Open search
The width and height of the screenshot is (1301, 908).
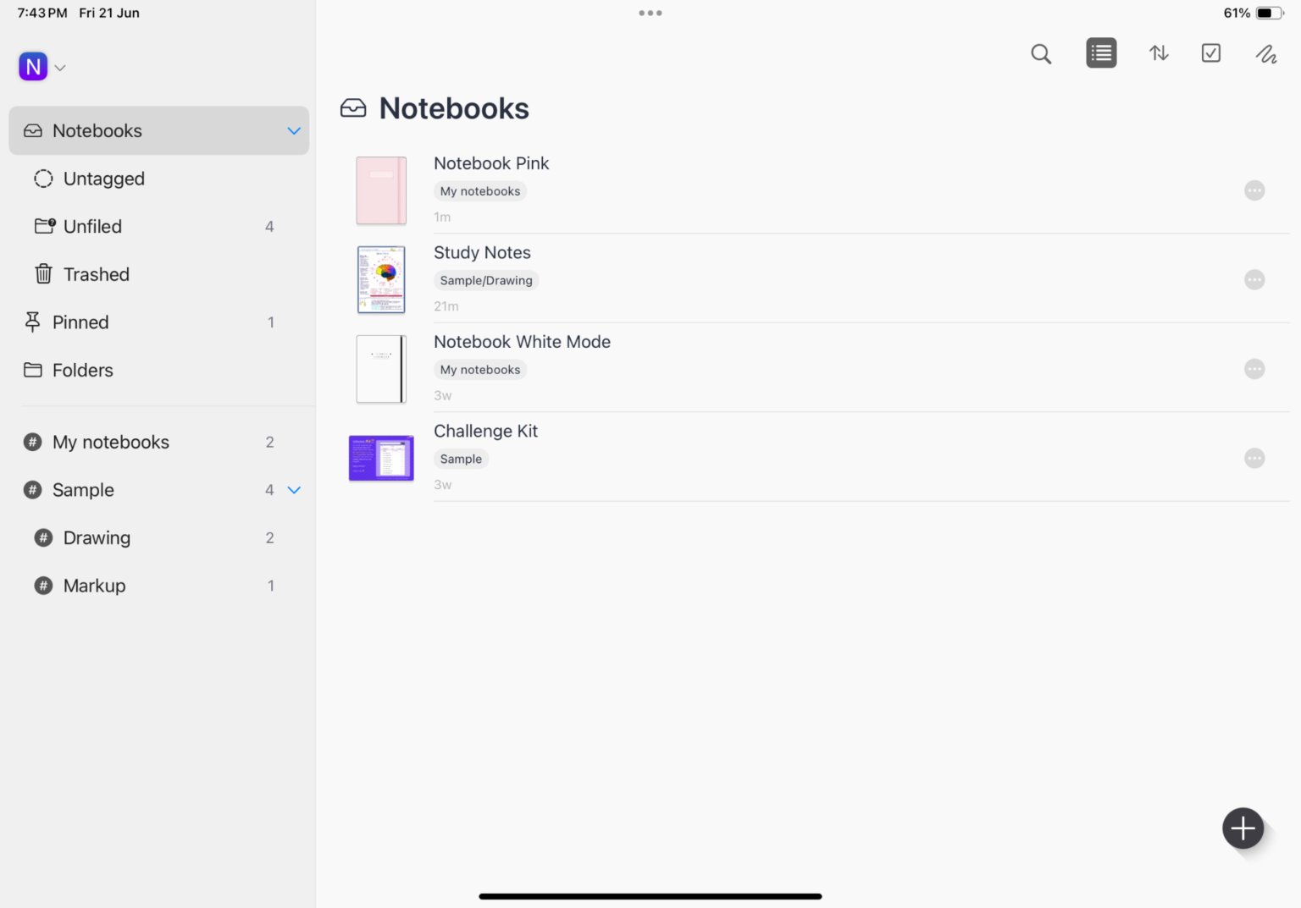pos(1041,53)
